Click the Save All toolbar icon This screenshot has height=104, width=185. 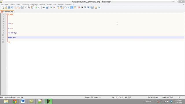pos(12,8)
